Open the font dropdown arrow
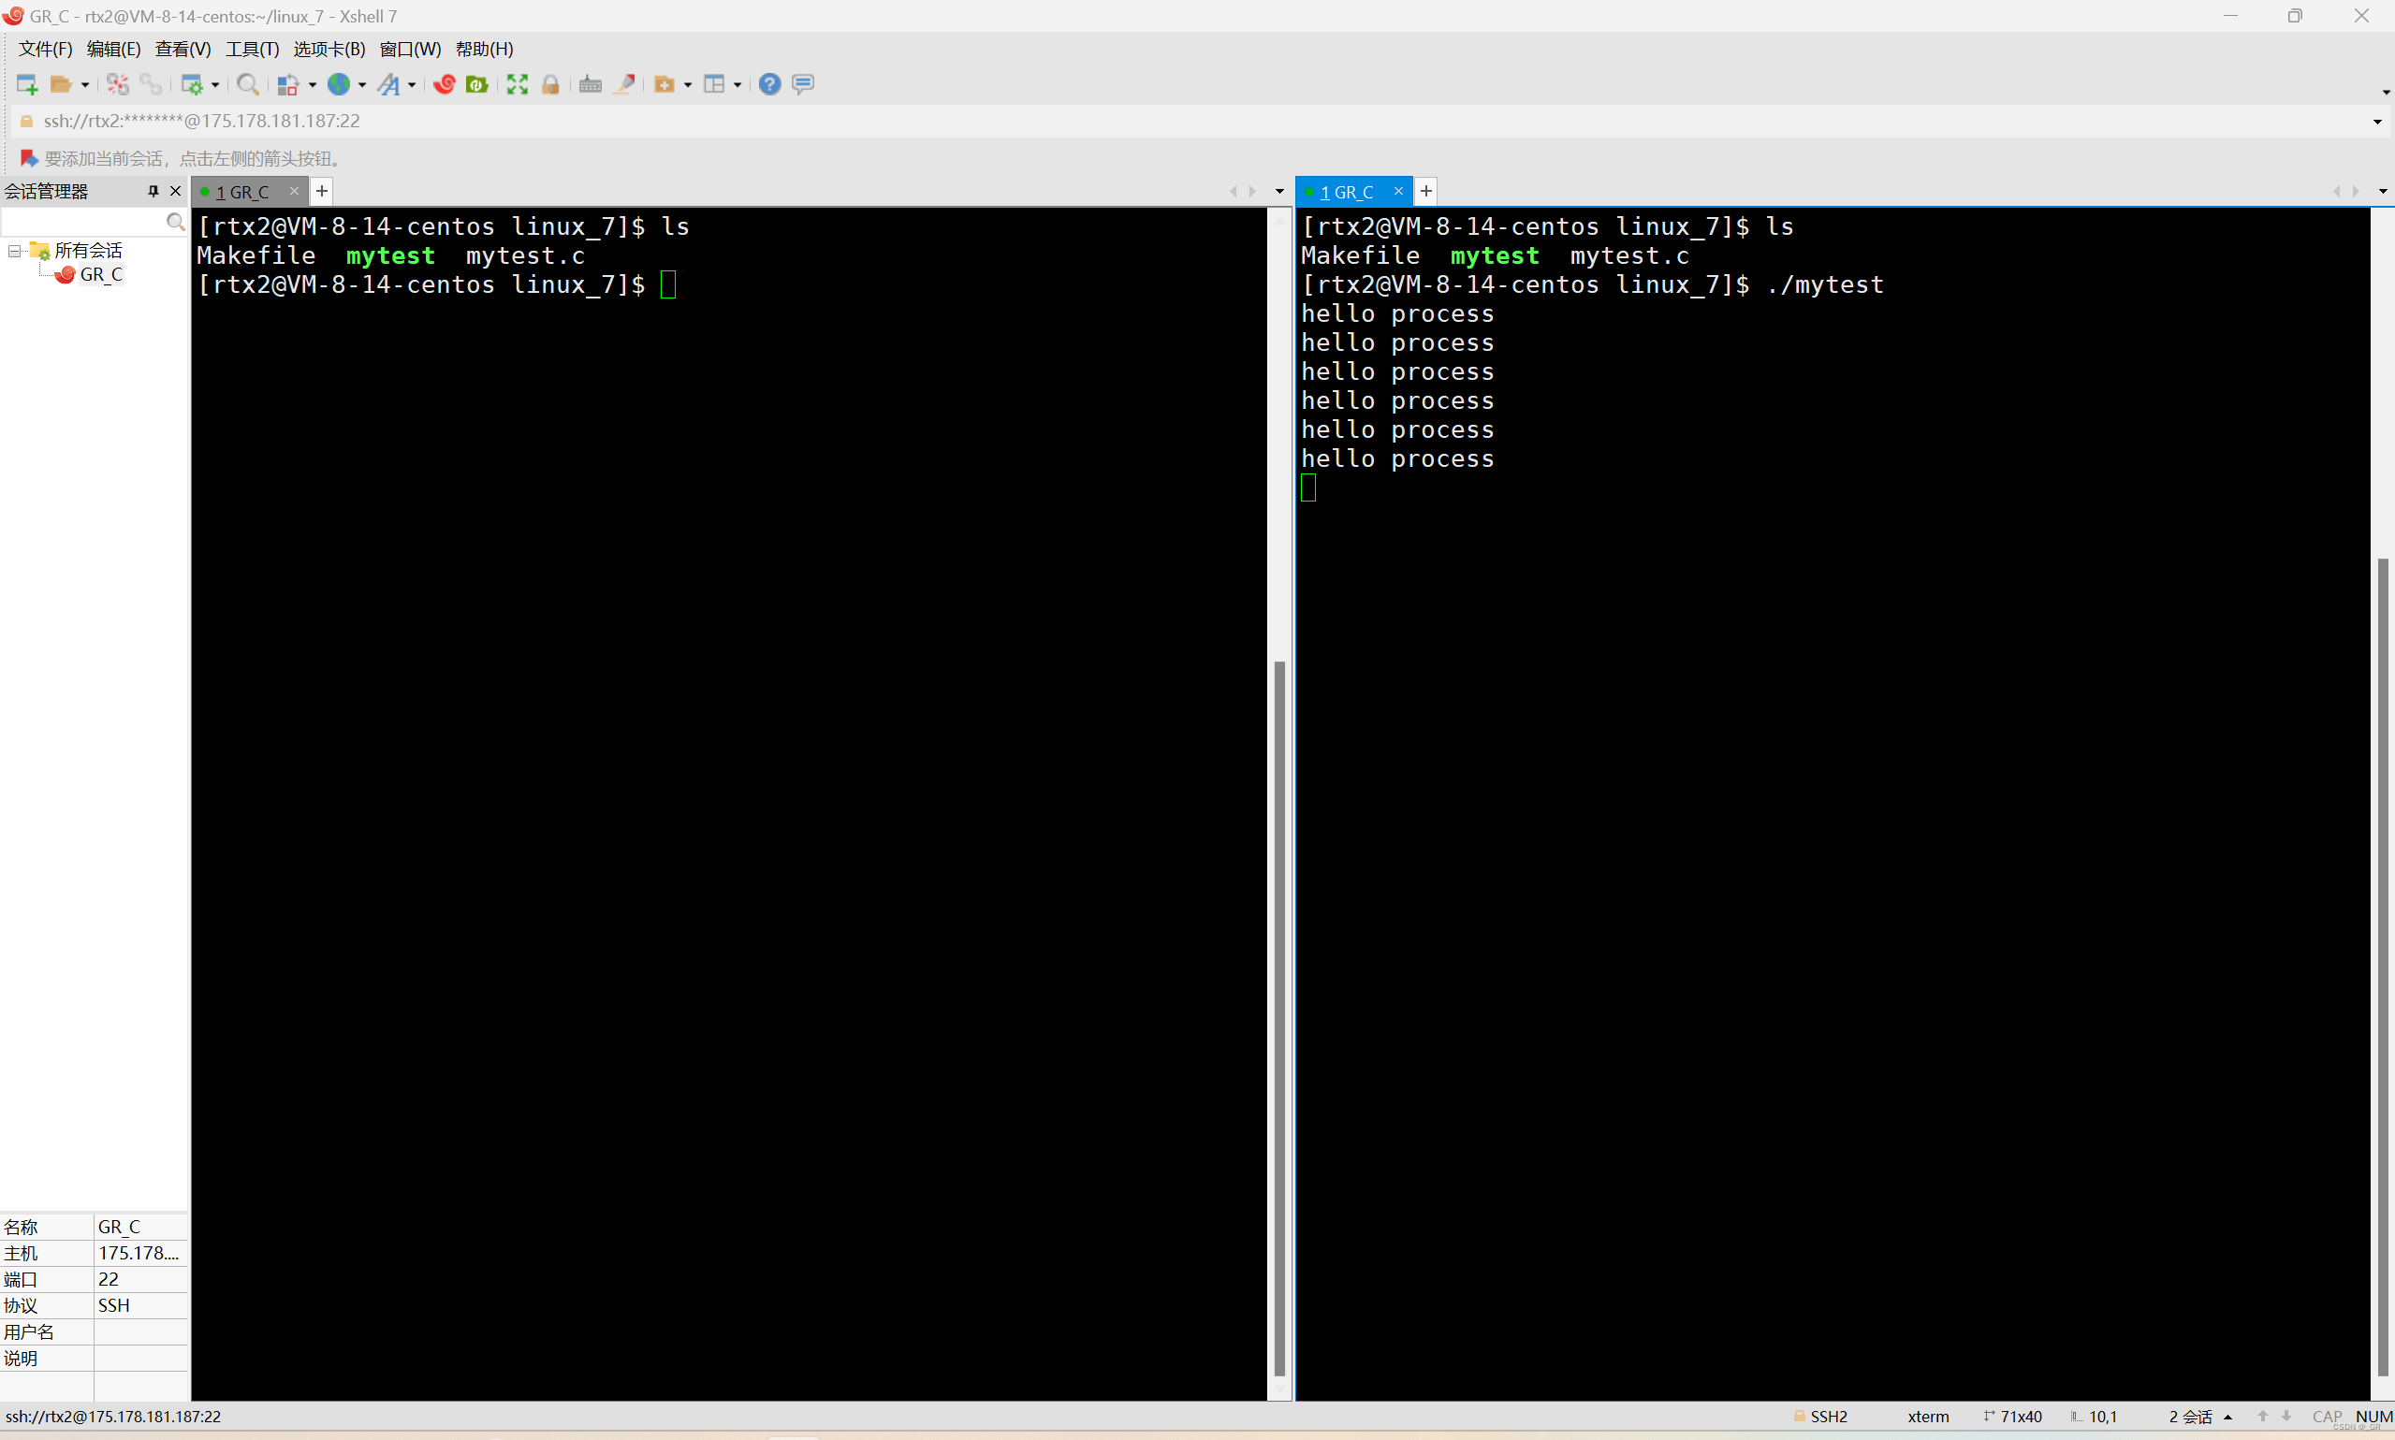 (413, 85)
